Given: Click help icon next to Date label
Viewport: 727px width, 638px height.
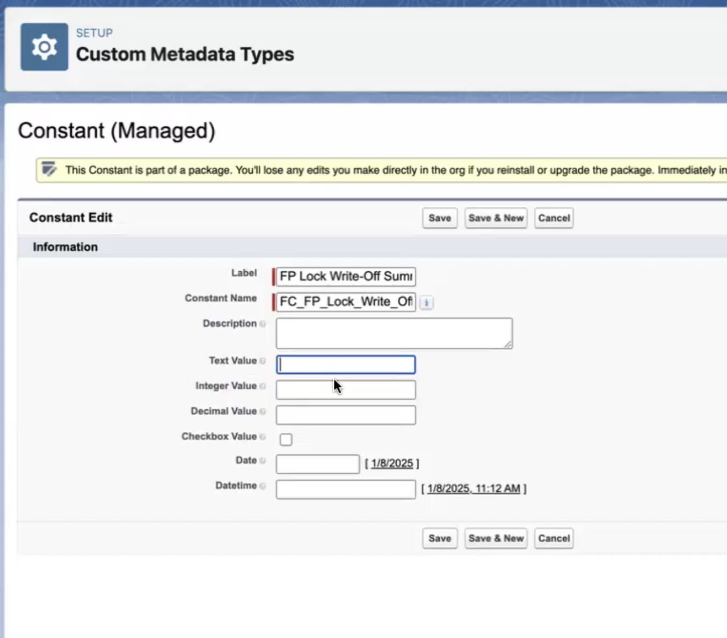Looking at the screenshot, I should click(263, 461).
